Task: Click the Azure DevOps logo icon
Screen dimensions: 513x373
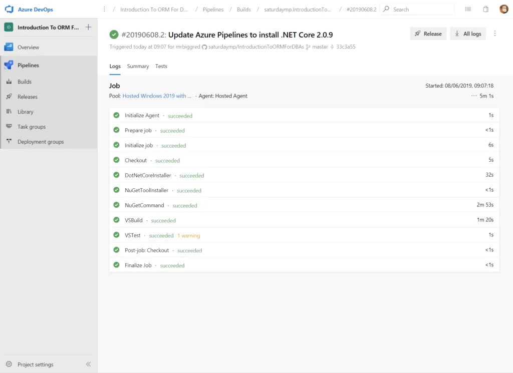Action: [x=9, y=9]
